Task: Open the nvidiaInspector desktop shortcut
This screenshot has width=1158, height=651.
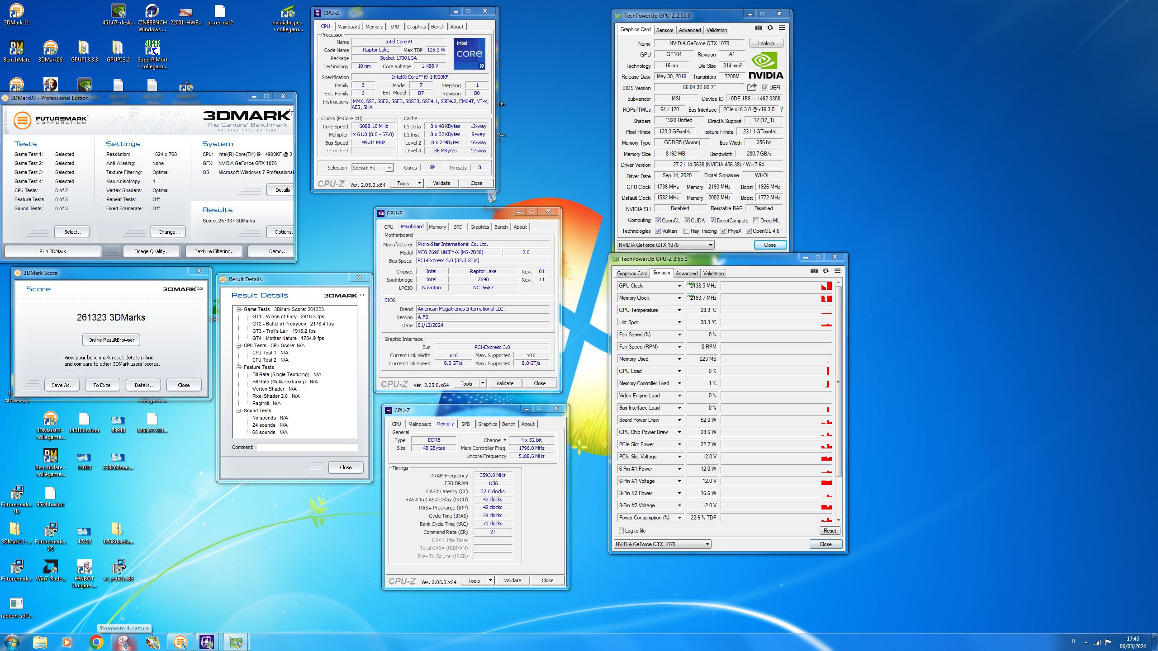Action: 288,18
